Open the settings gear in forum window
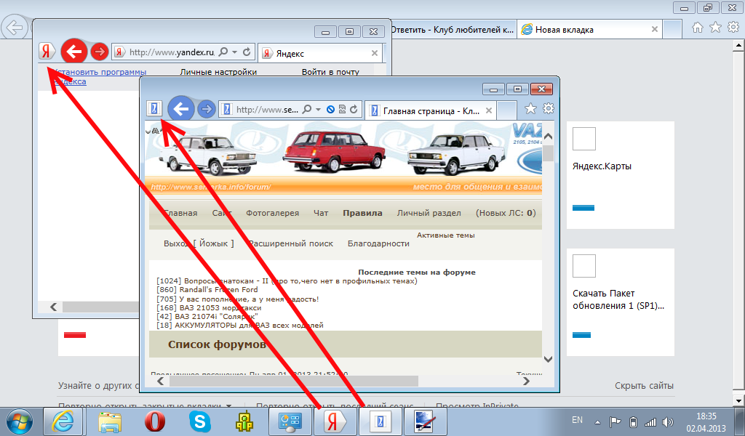 549,109
